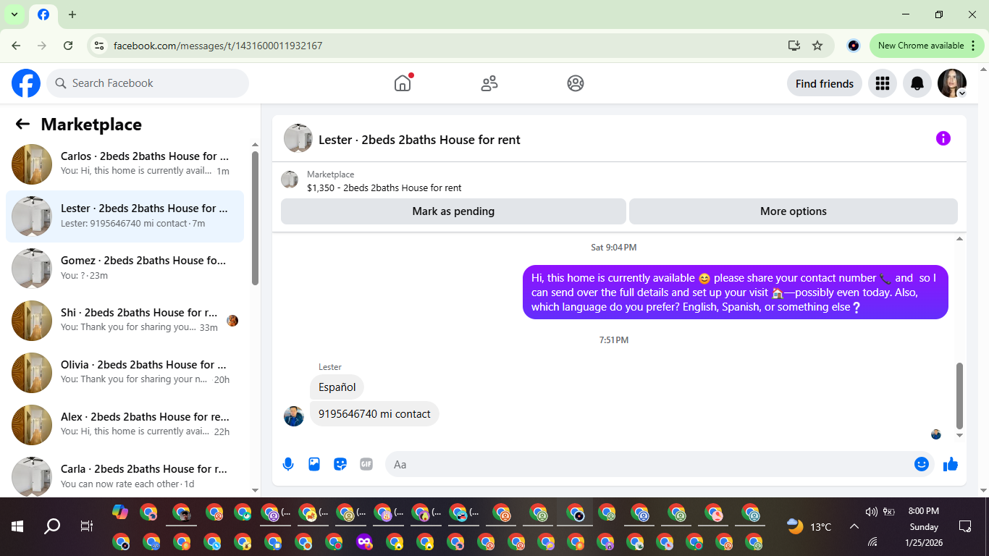Open Carlos conversation in the list
989x556 pixels.
point(125,164)
